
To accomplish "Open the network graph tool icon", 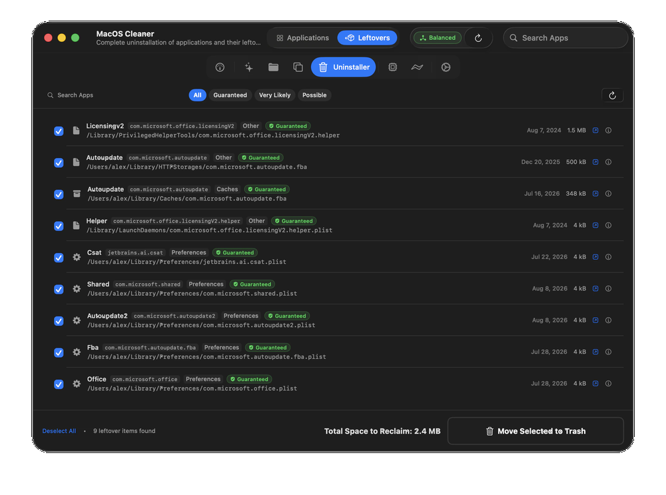I will click(417, 67).
